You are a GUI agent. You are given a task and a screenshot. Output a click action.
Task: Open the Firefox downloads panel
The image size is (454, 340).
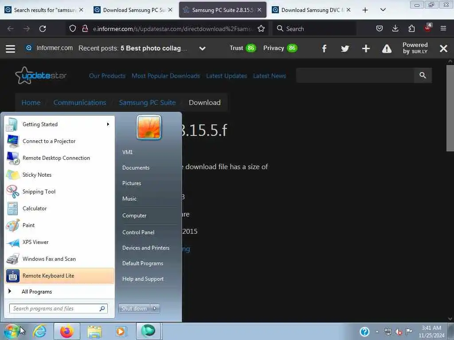[395, 29]
